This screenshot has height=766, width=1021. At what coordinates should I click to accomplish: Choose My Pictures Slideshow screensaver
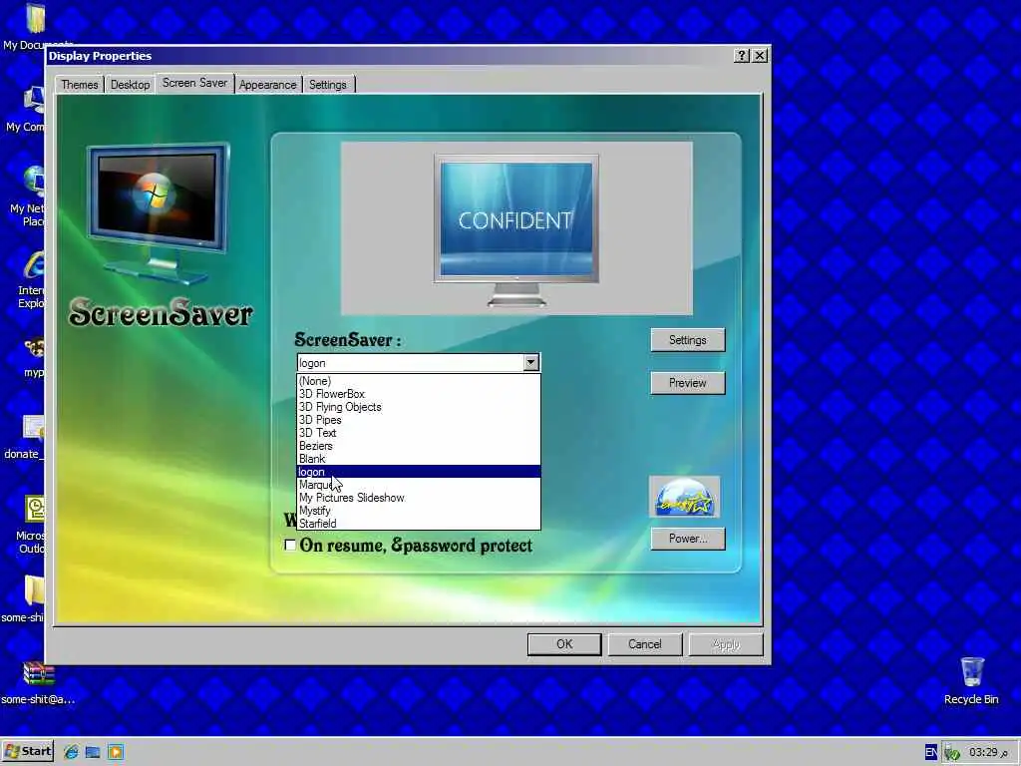coord(418,498)
